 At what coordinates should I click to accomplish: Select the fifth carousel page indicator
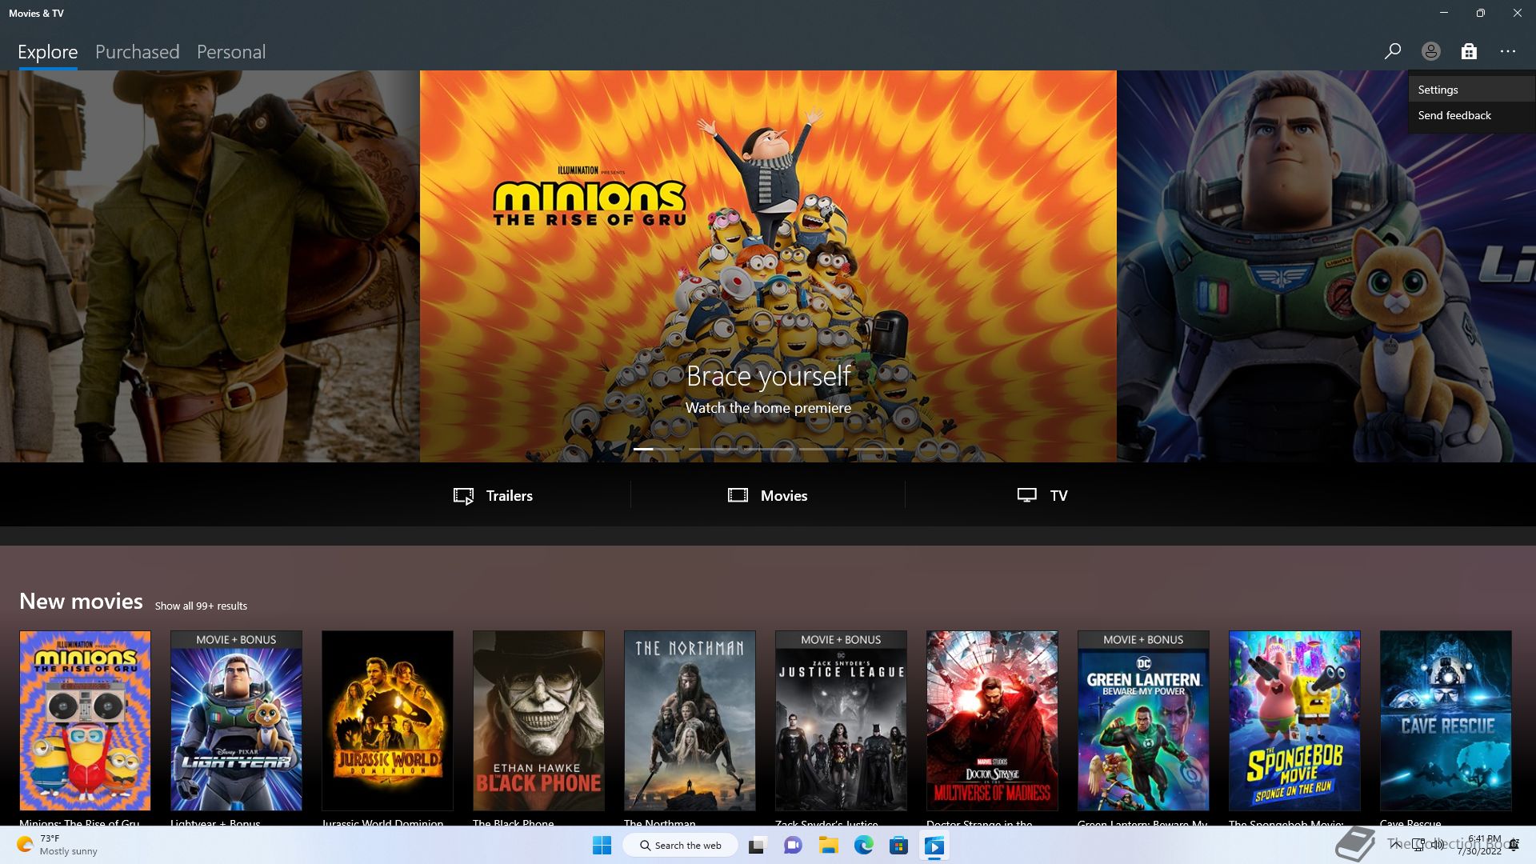coord(878,449)
